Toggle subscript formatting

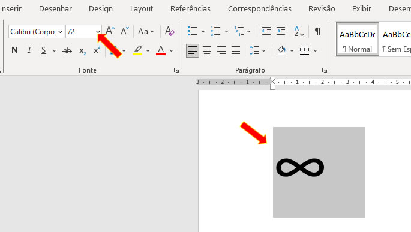coord(83,50)
